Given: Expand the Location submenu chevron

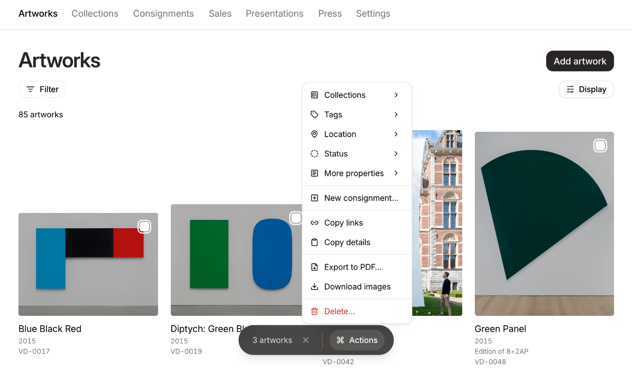Looking at the screenshot, I should click(396, 134).
